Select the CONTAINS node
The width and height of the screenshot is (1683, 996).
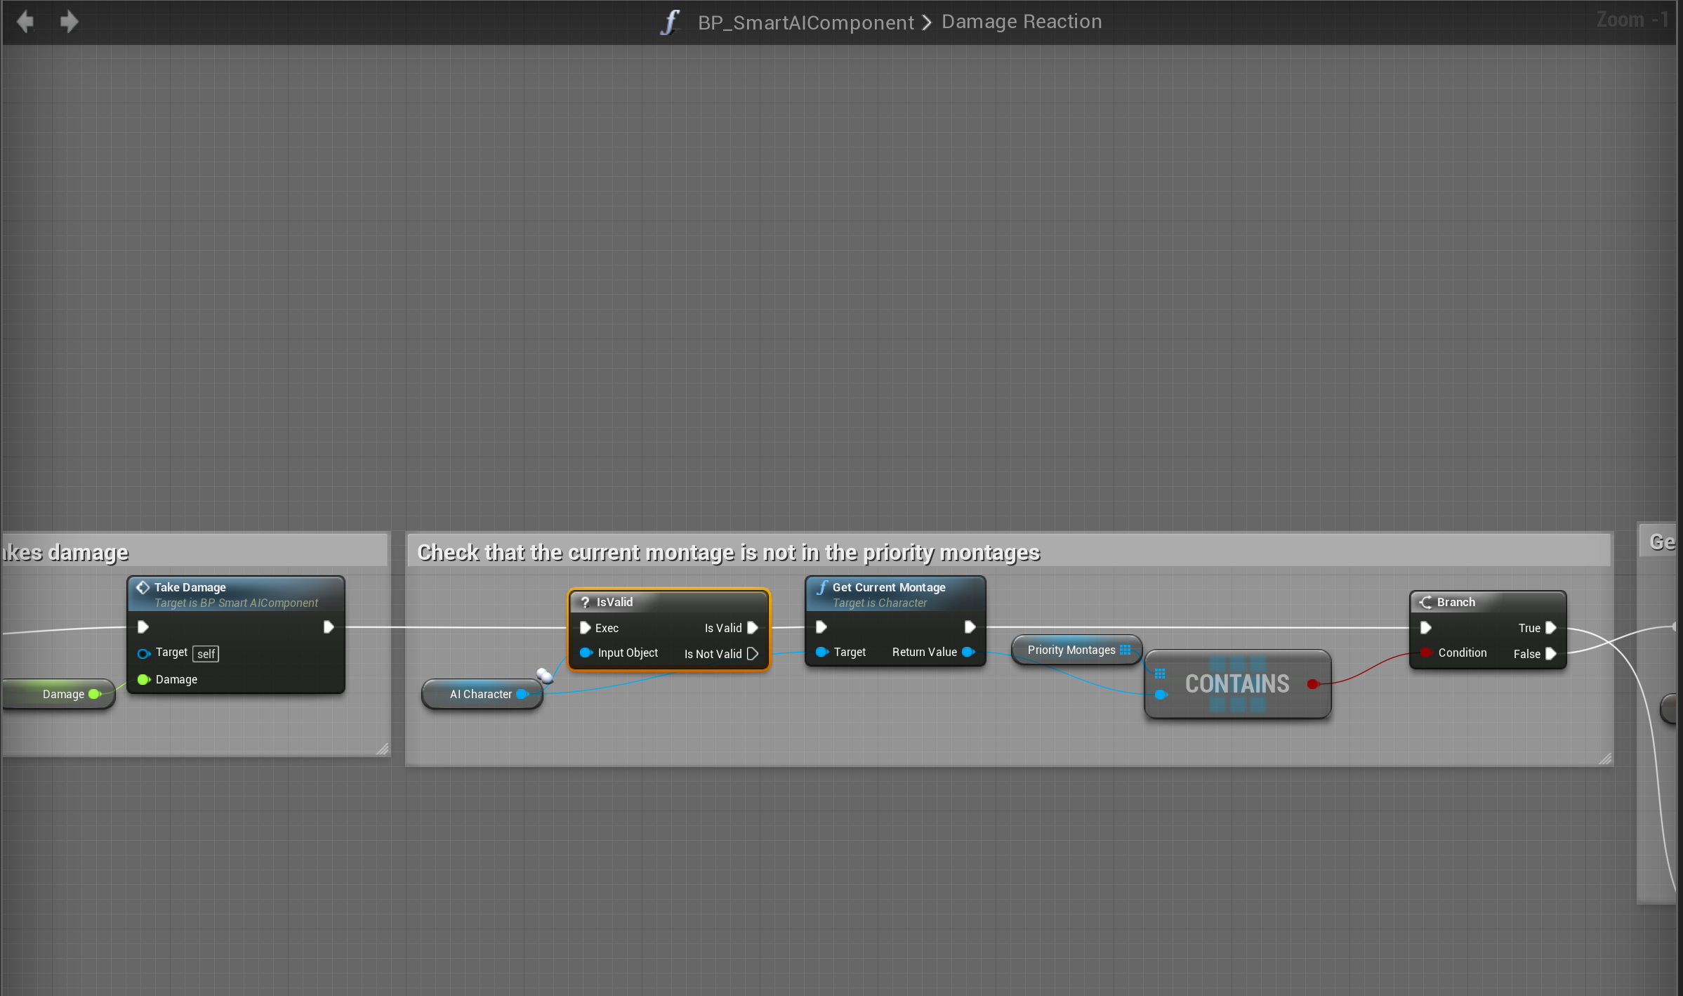pyautogui.click(x=1236, y=683)
